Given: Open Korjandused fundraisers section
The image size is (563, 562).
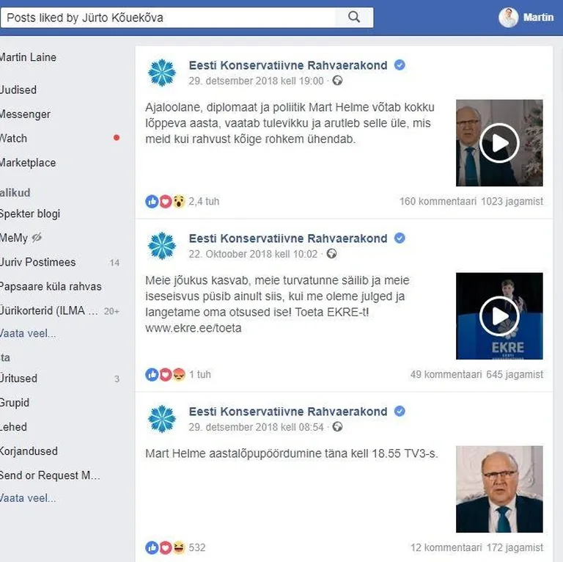Looking at the screenshot, I should 29,451.
